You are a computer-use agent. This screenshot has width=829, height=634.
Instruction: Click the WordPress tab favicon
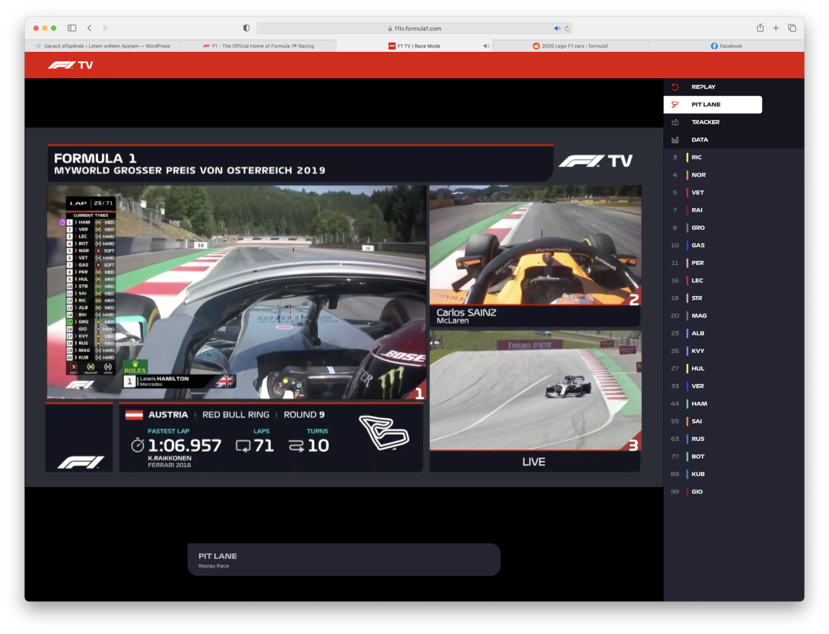click(x=38, y=46)
